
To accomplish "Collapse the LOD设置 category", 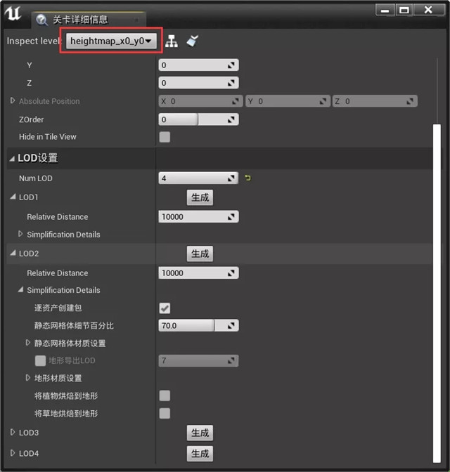I will (12, 158).
